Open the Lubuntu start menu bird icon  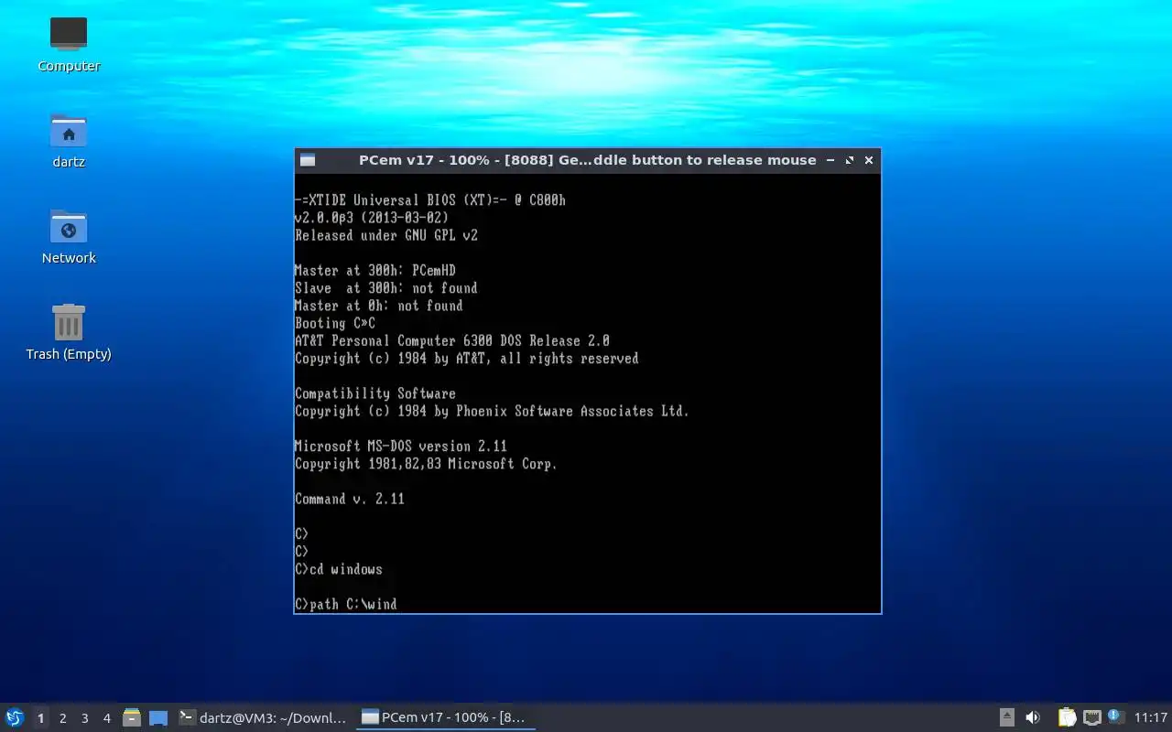(15, 717)
